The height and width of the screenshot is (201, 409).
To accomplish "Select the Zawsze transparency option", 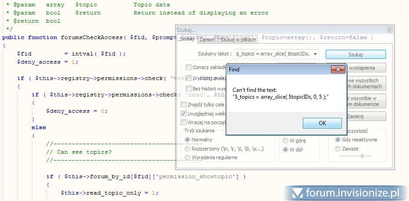I will click(338, 149).
